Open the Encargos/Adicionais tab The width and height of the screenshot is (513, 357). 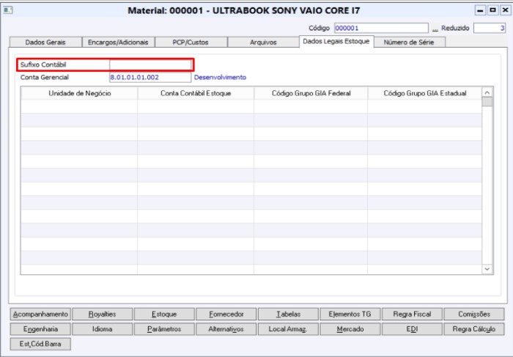click(x=118, y=43)
